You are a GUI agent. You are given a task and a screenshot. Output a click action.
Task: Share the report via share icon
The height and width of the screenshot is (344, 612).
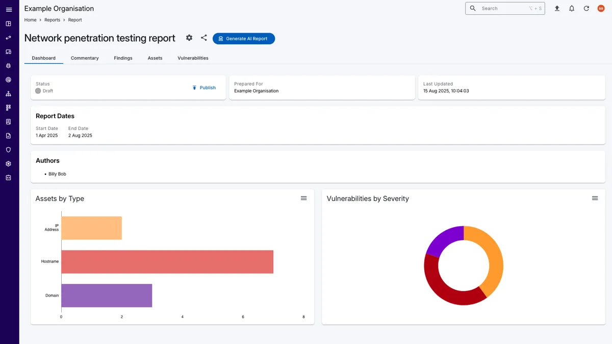tap(204, 38)
